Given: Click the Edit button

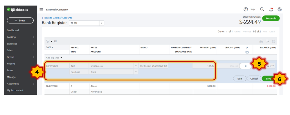Looking at the screenshot, I should [240, 79].
